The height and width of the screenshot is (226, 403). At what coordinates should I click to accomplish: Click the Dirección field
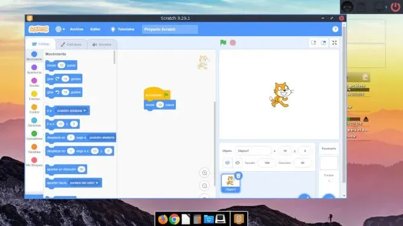[303, 163]
